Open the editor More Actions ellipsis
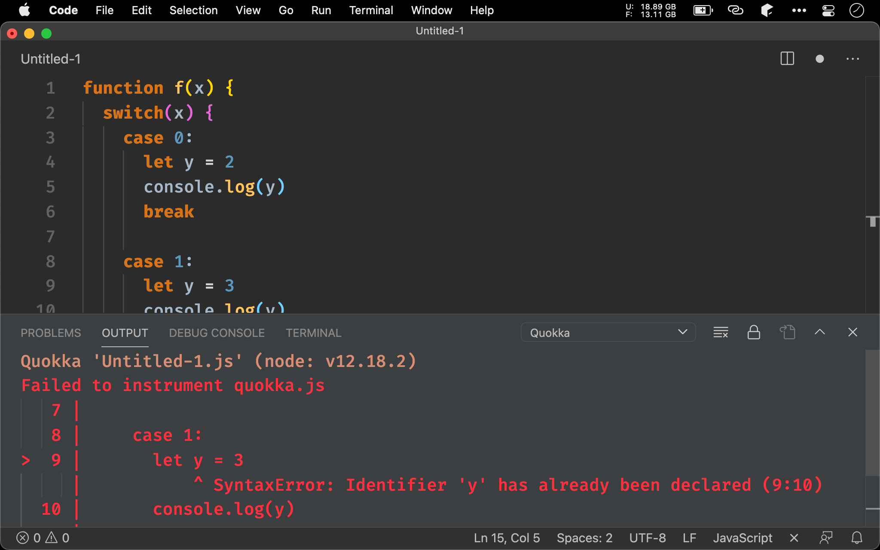880x550 pixels. pyautogui.click(x=852, y=59)
